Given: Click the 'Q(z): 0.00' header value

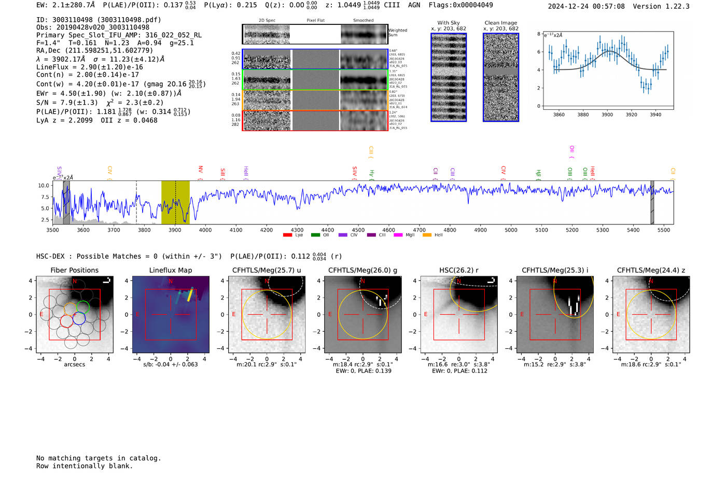Looking at the screenshot, I should [285, 5].
